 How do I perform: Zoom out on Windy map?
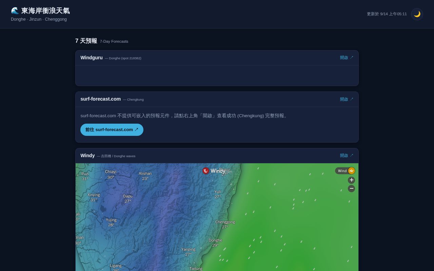[351, 188]
